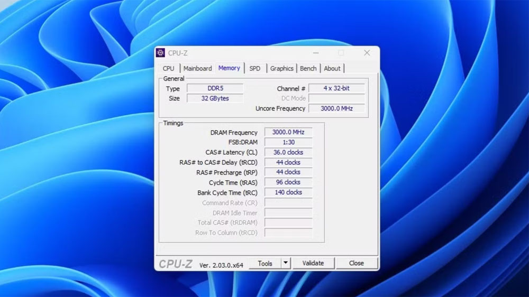Click the 'FSB:DRAM' label
Screen dimensions: 529x297
point(243,142)
